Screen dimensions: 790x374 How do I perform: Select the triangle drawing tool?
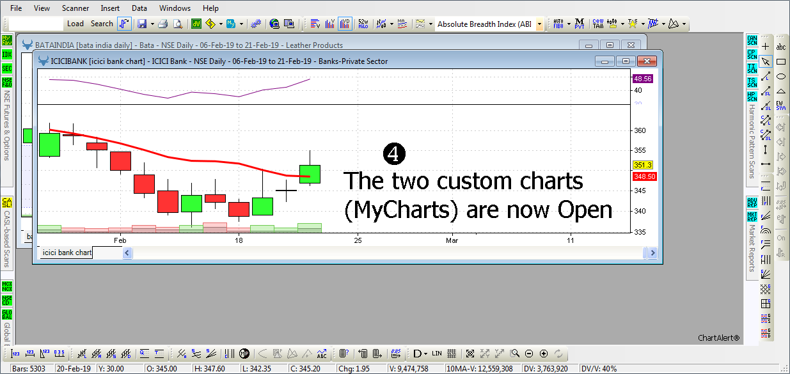(781, 91)
